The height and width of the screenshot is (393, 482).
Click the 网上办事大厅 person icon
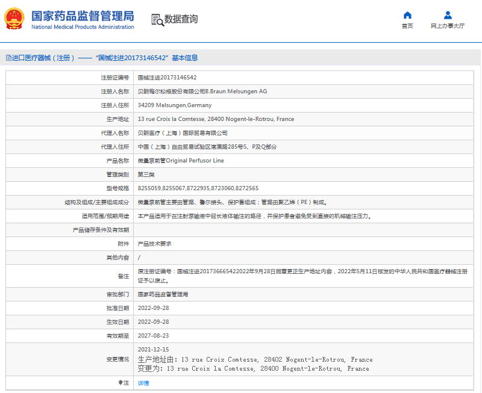click(x=448, y=15)
